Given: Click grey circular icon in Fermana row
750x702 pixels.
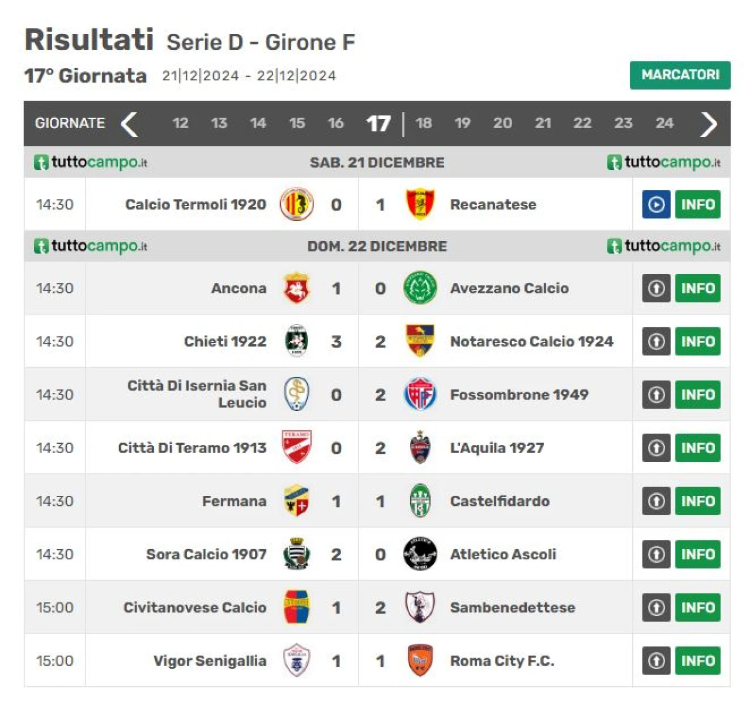Looking at the screenshot, I should (656, 501).
